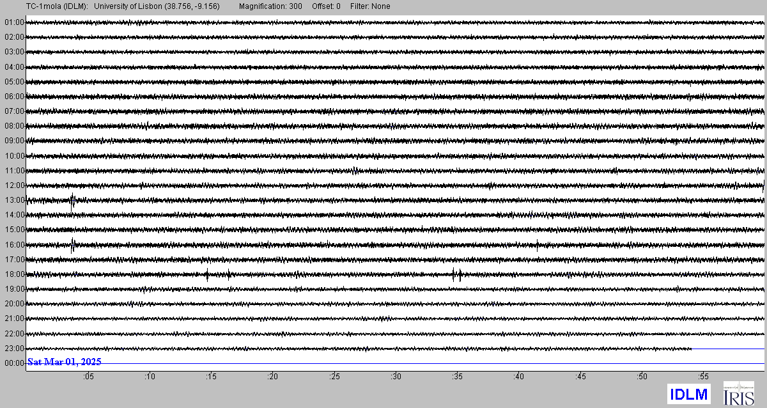Click the :20 minute axis tick
The height and width of the screenshot is (408, 767).
pyautogui.click(x=272, y=377)
